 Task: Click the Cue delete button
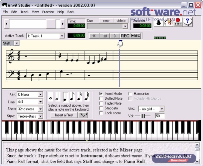(121, 21)
